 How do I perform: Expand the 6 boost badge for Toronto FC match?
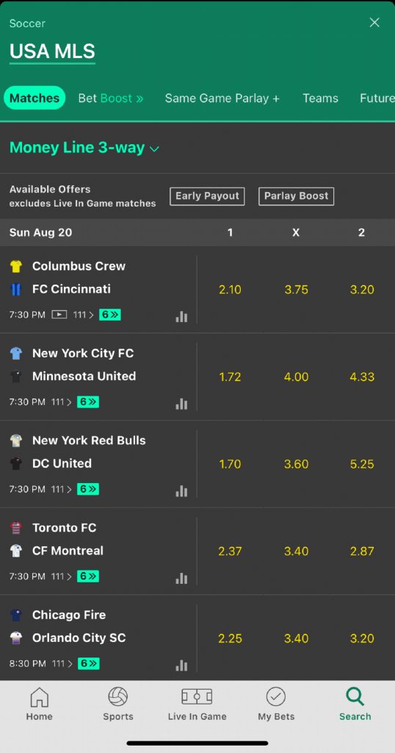[x=88, y=577]
